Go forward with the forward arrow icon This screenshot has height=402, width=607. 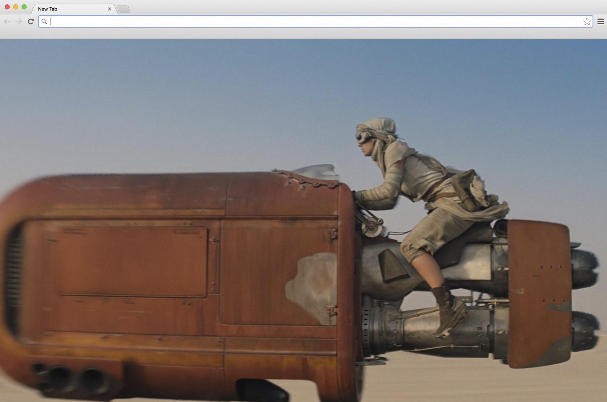click(19, 21)
